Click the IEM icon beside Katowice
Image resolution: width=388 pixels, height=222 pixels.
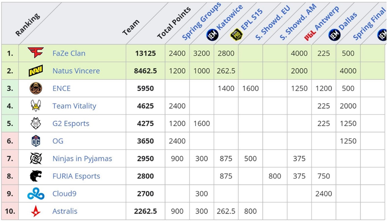click(212, 35)
